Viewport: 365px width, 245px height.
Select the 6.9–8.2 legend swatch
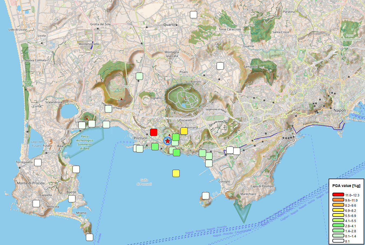coord(338,210)
